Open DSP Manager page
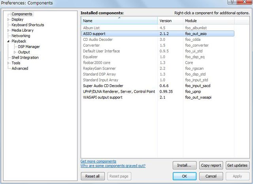Image resolution: width=253 pixels, height=184 pixels. click(29, 47)
